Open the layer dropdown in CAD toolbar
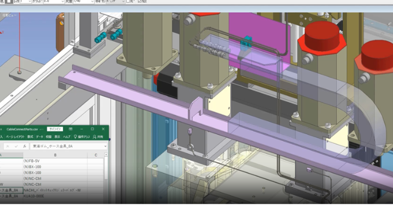393x205 pixels. 29,2
